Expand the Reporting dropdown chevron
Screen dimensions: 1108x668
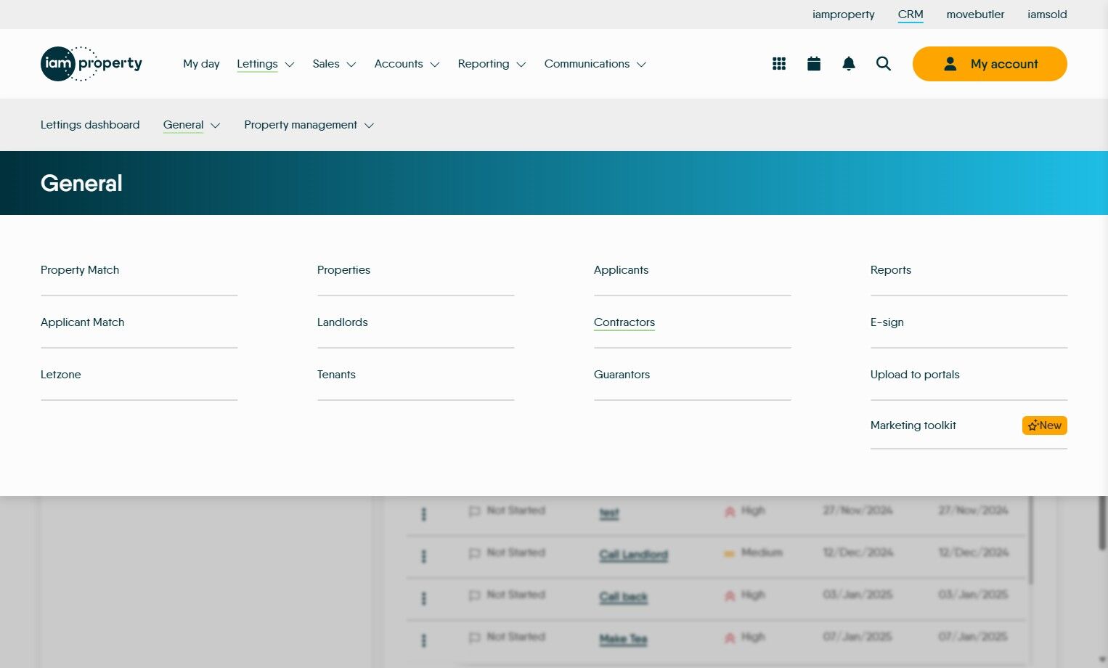click(x=521, y=65)
